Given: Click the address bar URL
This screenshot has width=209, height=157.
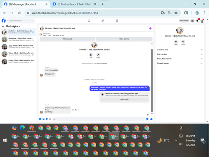Looking at the screenshot, I should tap(65, 13).
